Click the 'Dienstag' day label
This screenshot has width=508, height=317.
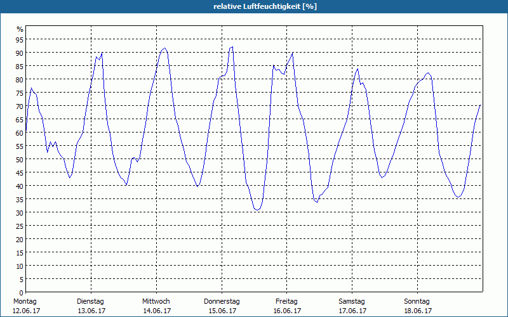[x=90, y=301]
